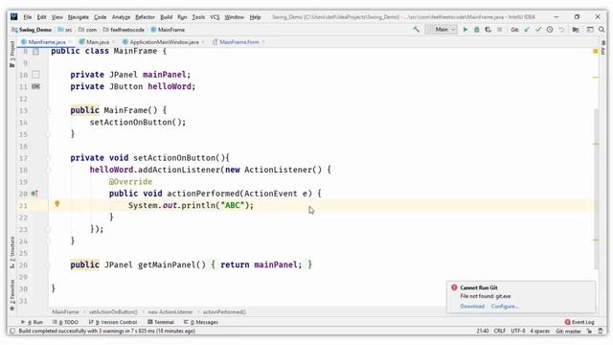Click the lock icon at status bar end
Image resolution: width=613 pixels, height=345 pixels.
point(589,331)
